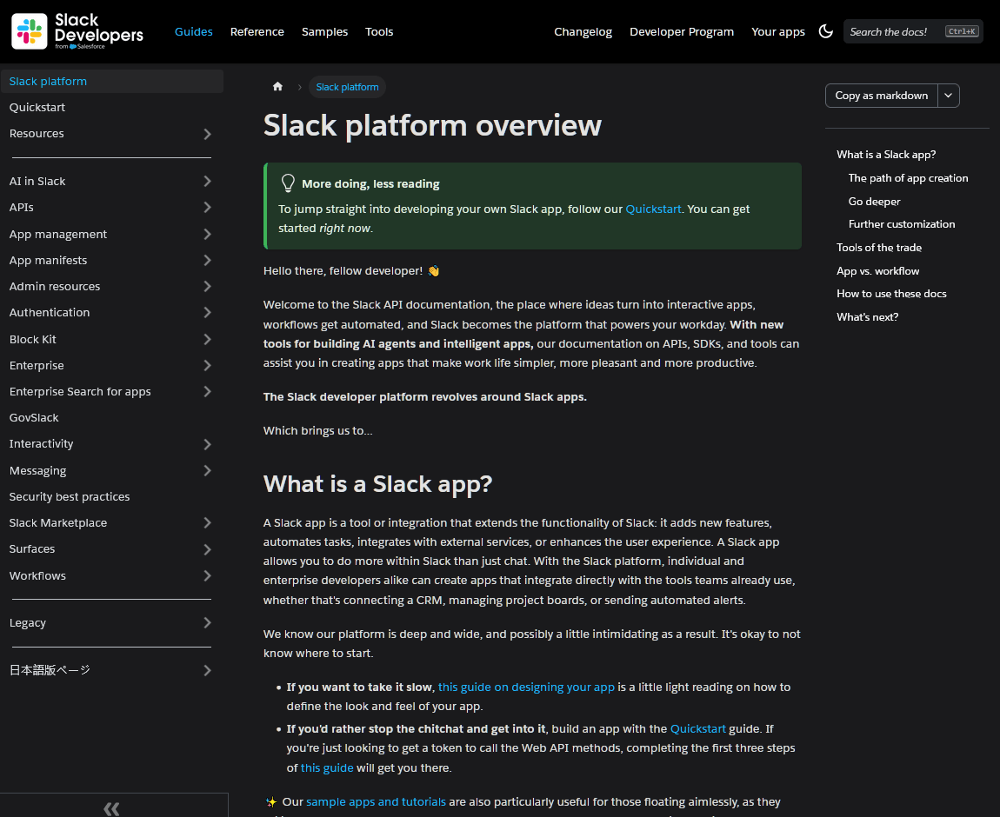Collapse the sidebar with the double-chevron icon

111,807
